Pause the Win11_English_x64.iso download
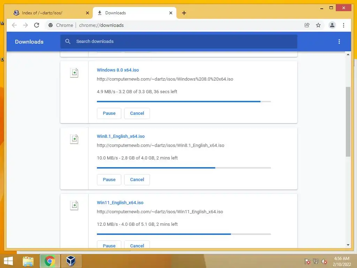 pos(109,245)
